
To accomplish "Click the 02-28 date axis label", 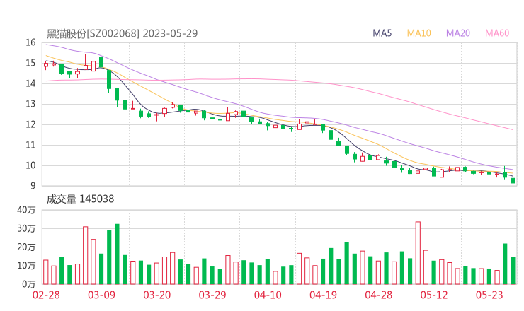I will (x=46, y=295).
